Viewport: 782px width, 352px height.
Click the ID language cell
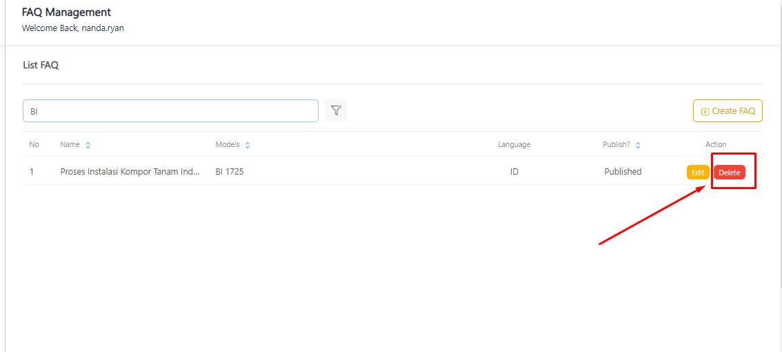(514, 171)
